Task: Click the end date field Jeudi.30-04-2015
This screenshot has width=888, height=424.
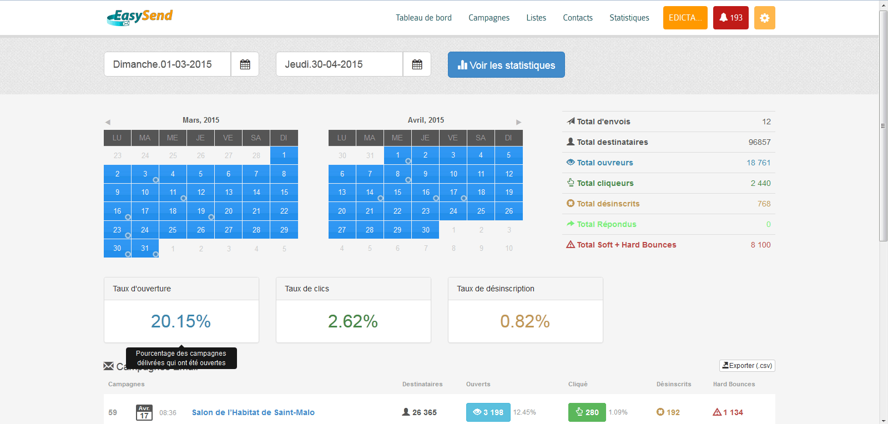Action: point(339,64)
